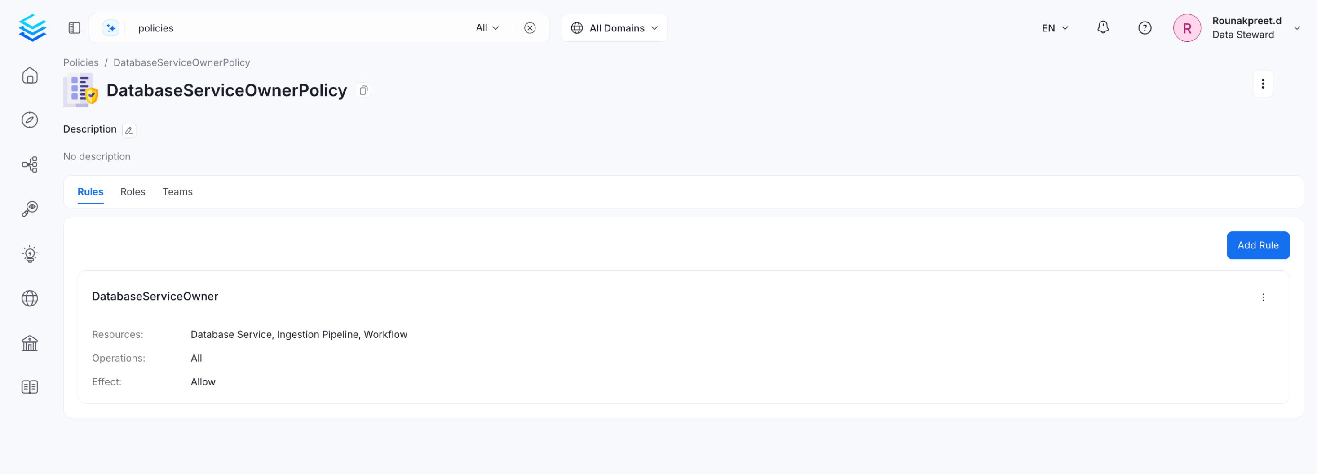Open the notifications bell
The height and width of the screenshot is (474, 1317).
1103,27
